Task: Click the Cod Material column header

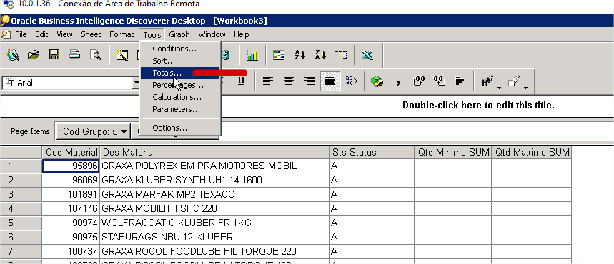Action: point(71,153)
